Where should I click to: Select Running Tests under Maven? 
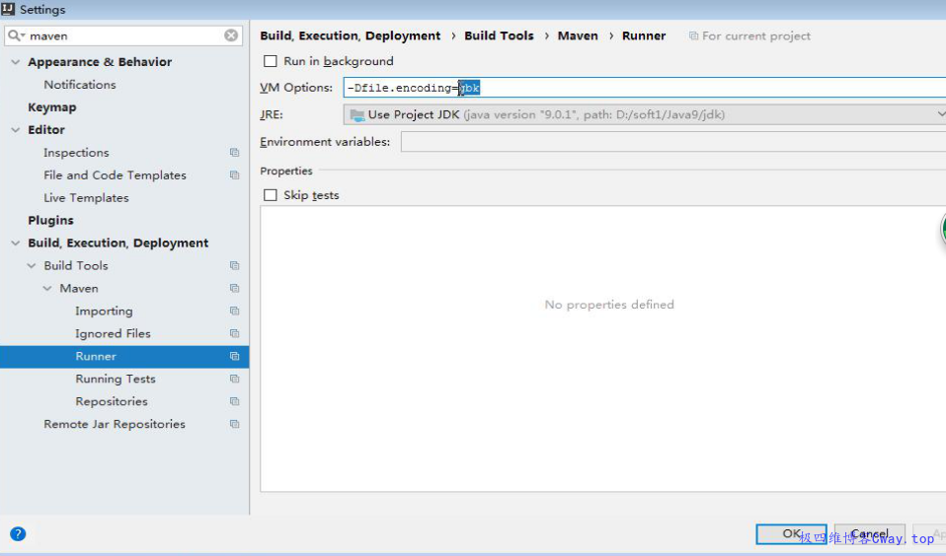[116, 379]
